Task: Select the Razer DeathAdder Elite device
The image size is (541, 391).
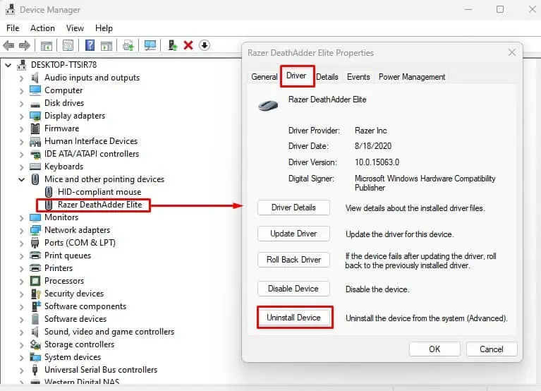Action: [99, 205]
